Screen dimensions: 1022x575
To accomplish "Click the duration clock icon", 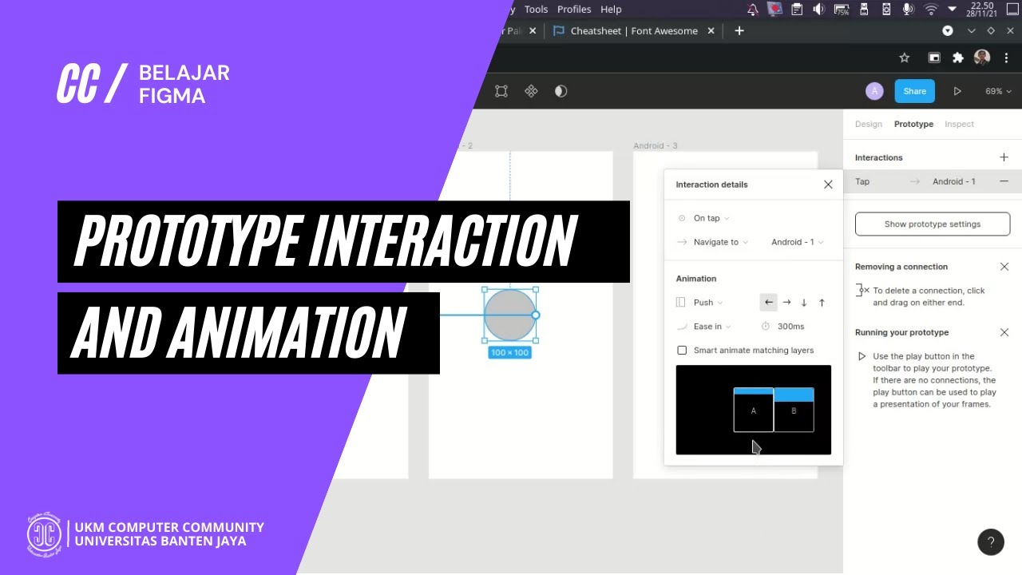I will [765, 327].
